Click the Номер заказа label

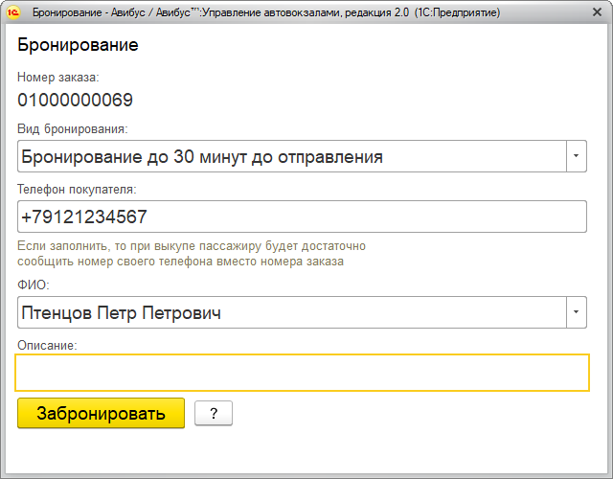click(x=58, y=76)
